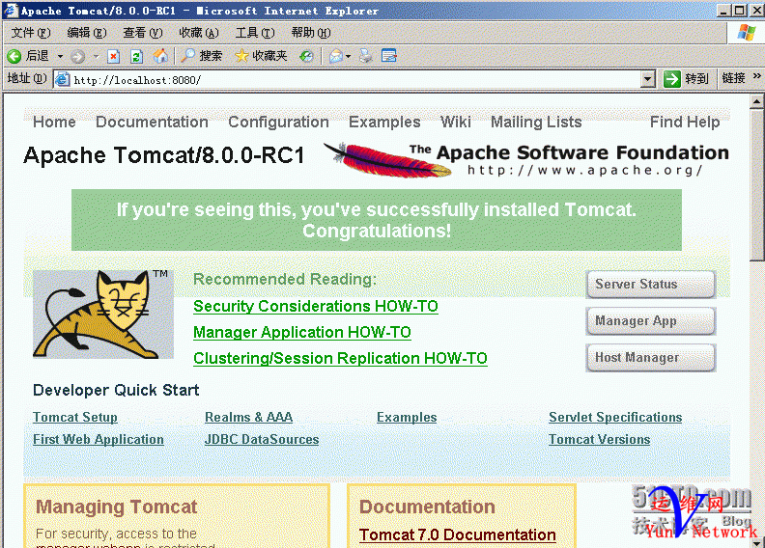Click the green Go arrow button
765x548 pixels.
click(x=672, y=79)
